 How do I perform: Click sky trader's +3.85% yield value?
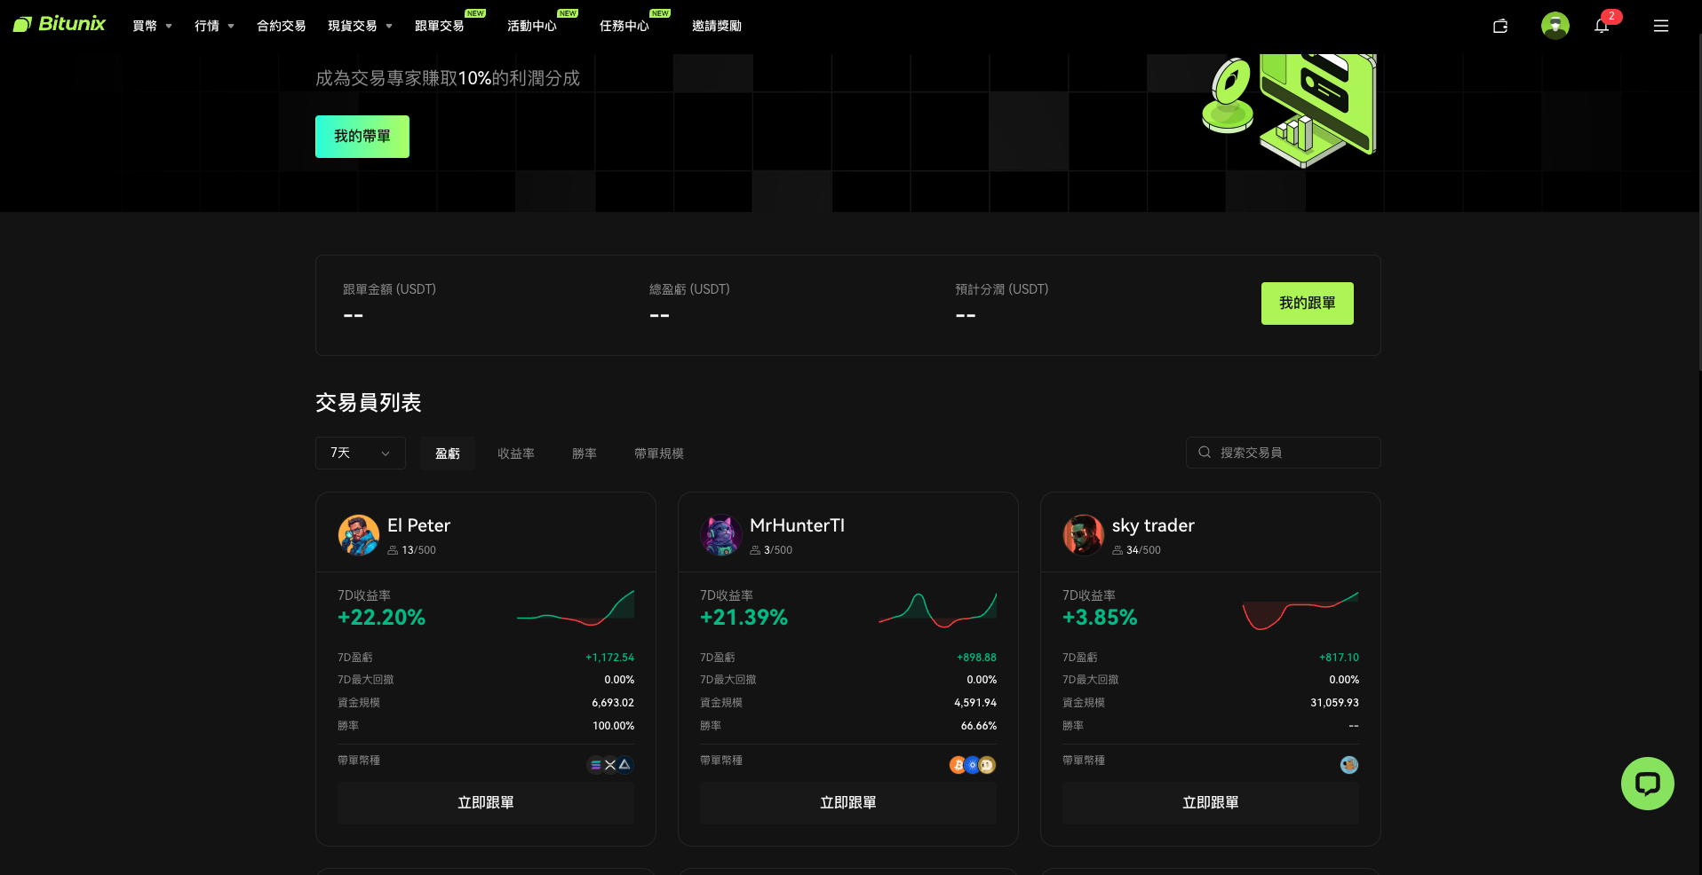1100,618
